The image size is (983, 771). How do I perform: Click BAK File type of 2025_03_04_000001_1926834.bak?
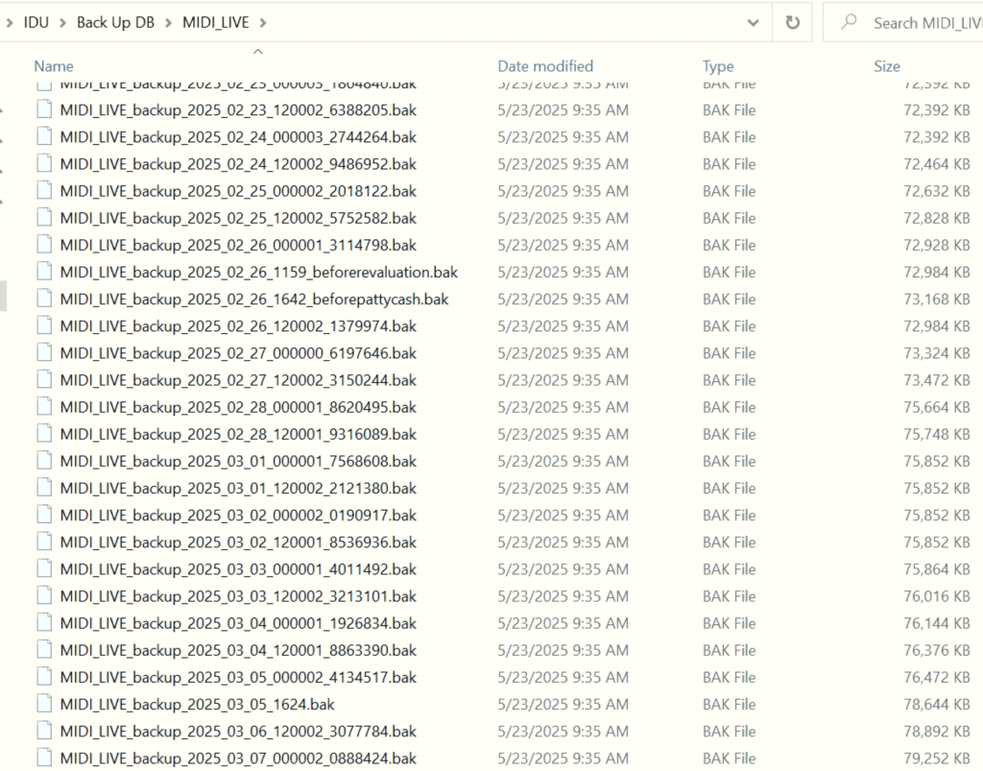tap(730, 623)
